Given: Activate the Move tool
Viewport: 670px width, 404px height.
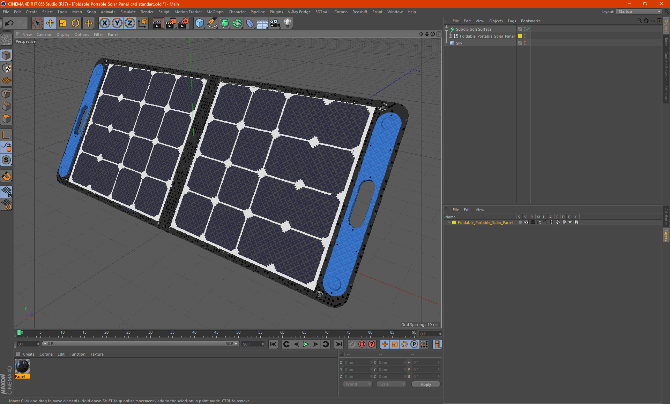Looking at the screenshot, I should [x=50, y=23].
